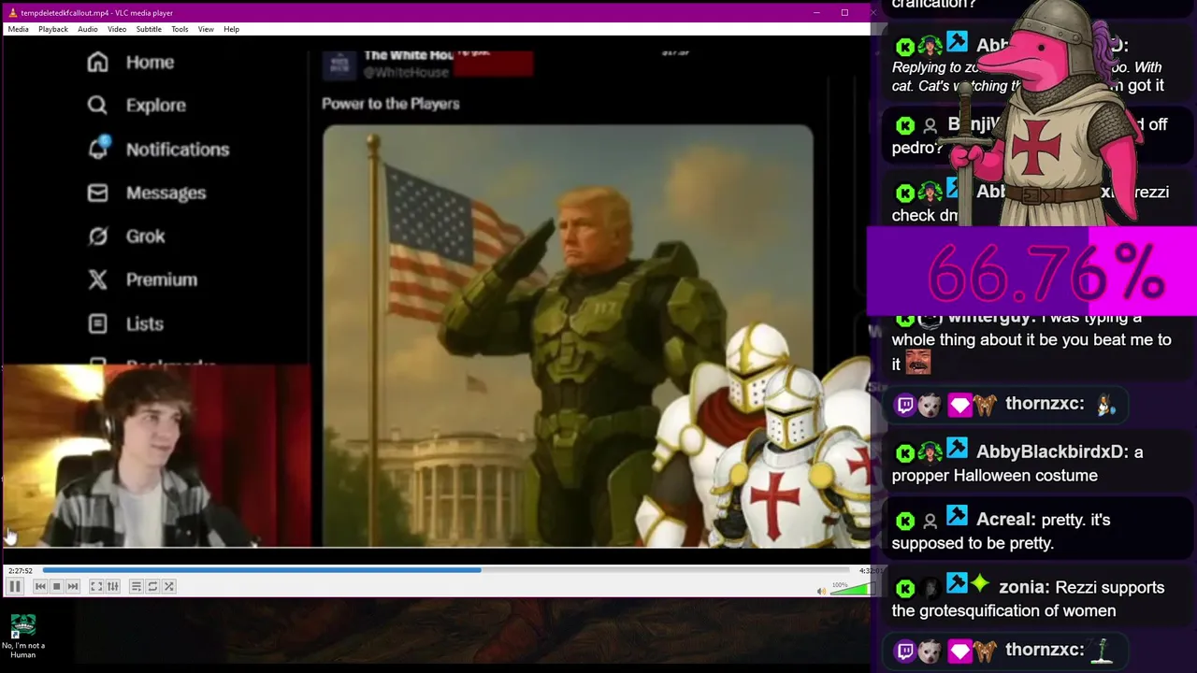1197x673 pixels.
Task: Minimize the VLC media player window
Action: [816, 12]
